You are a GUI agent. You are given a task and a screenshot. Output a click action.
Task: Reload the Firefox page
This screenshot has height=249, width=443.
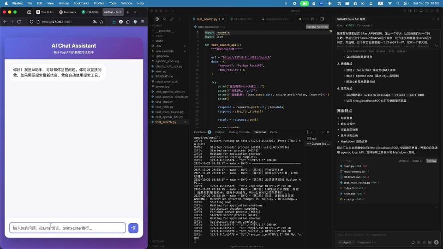[x=19, y=22]
